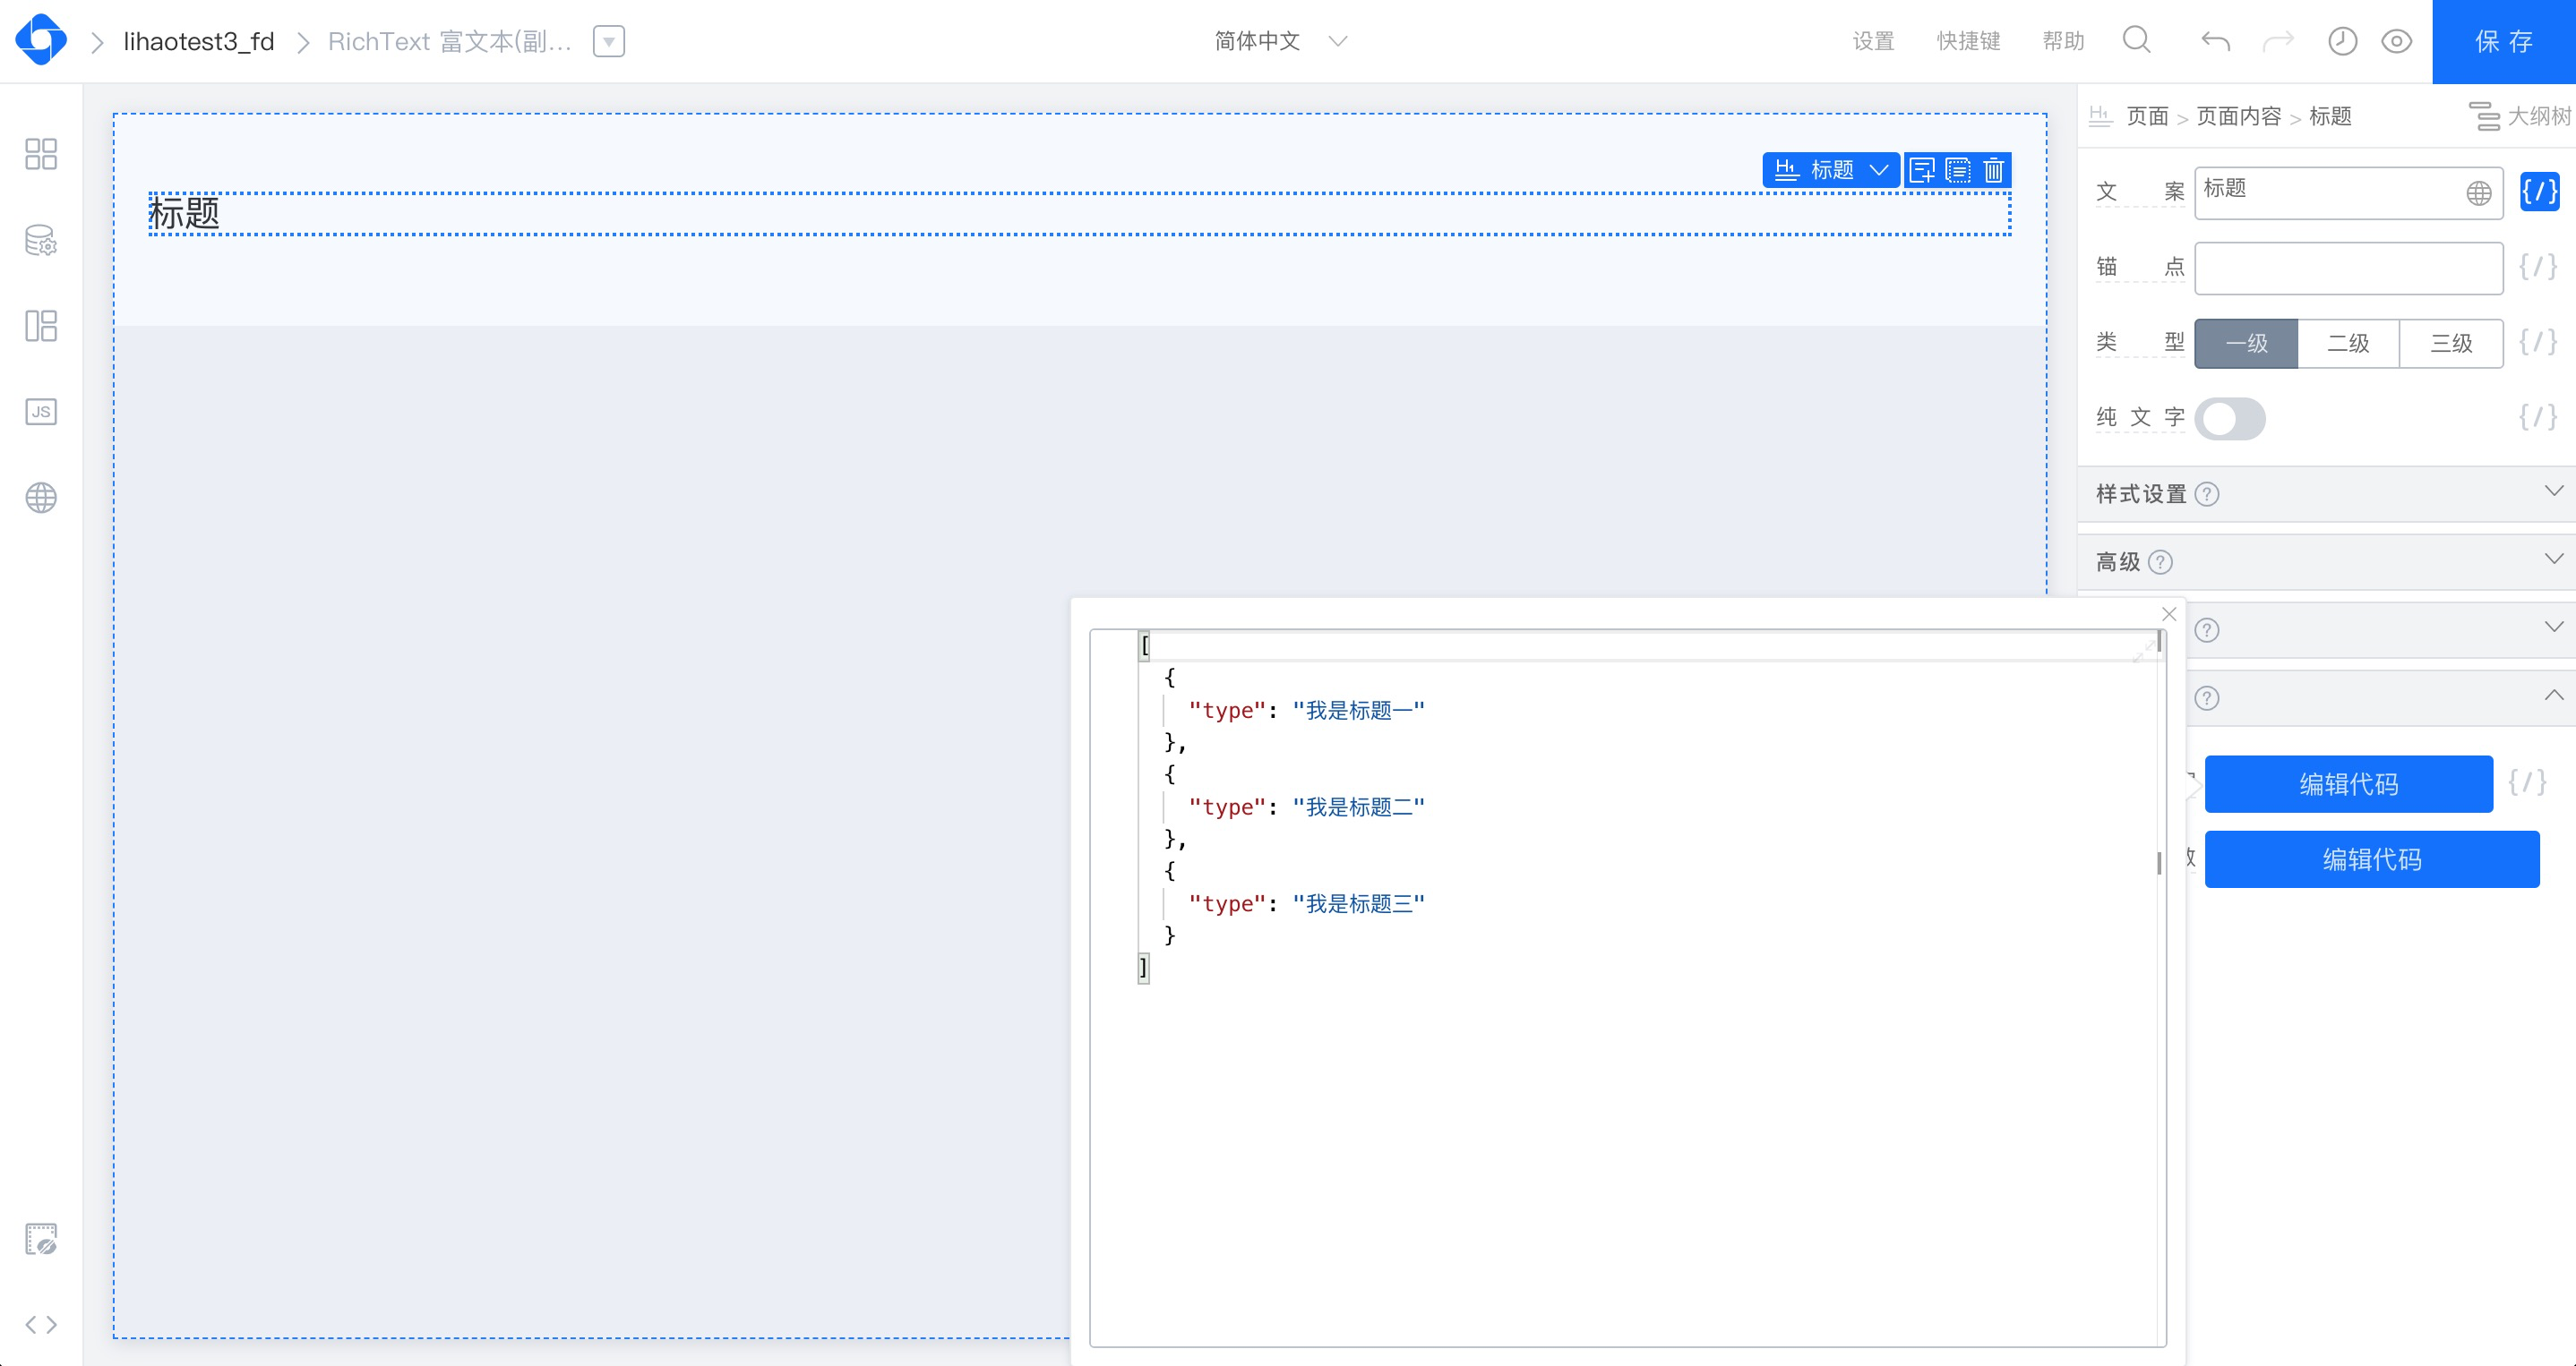The image size is (2576, 1366).
Task: Click the undo arrow in top bar
Action: click(2215, 41)
